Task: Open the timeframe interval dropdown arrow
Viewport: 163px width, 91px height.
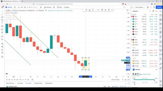Action: (38, 7)
